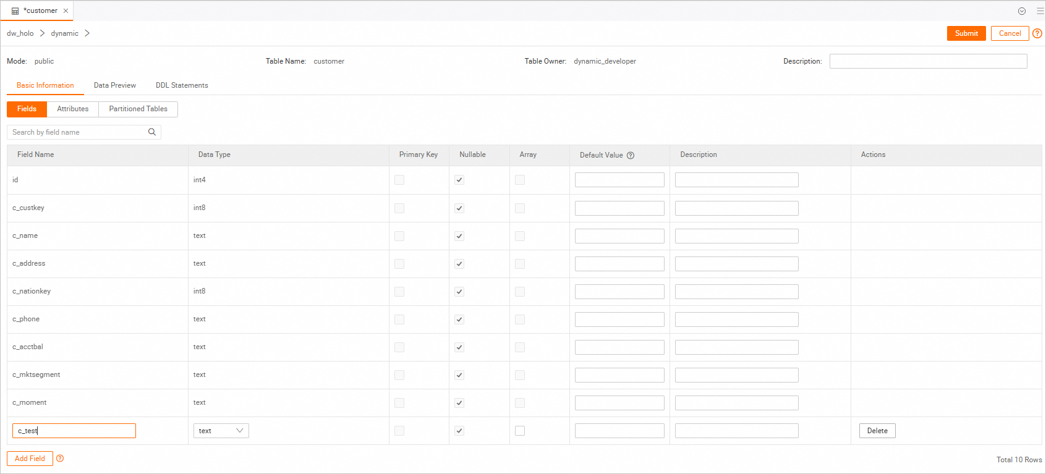Enable Array checkbox for c_test field
The width and height of the screenshot is (1046, 474).
pyautogui.click(x=520, y=431)
